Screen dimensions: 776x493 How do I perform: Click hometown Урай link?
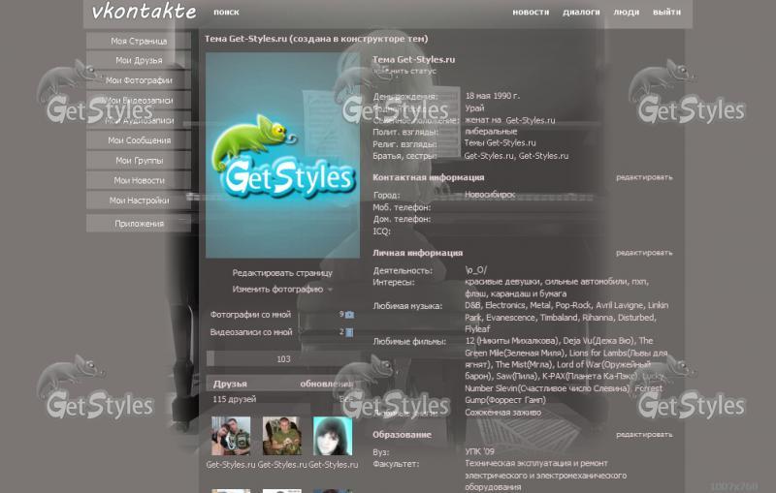[x=474, y=108]
